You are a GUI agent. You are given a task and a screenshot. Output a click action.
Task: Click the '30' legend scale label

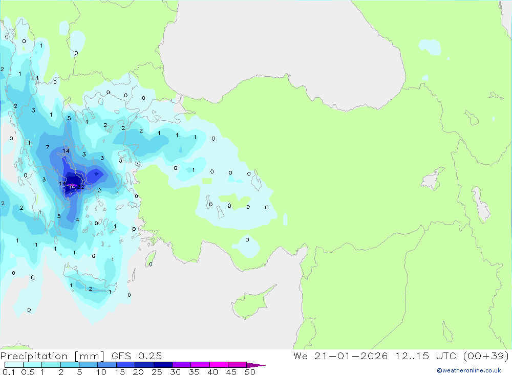point(175,372)
